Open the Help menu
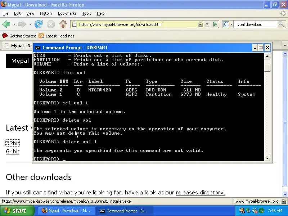 [101, 13]
